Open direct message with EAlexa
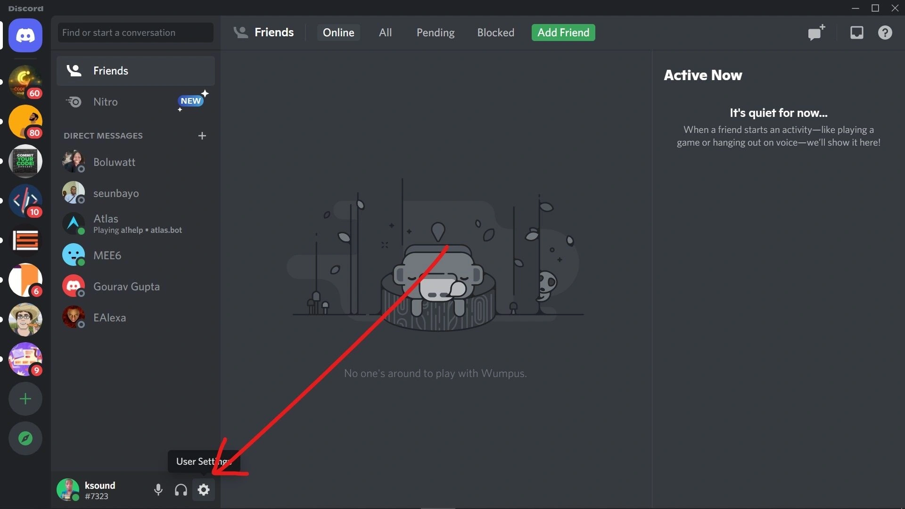Viewport: 905px width, 509px height. (x=136, y=318)
